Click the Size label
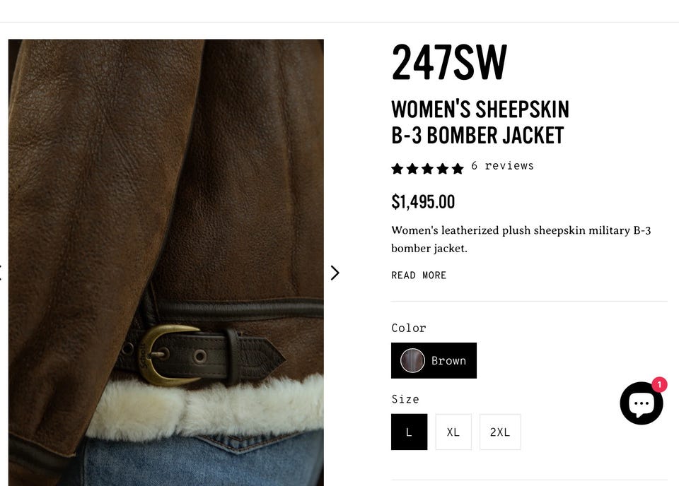Image resolution: width=679 pixels, height=486 pixels. coord(405,399)
